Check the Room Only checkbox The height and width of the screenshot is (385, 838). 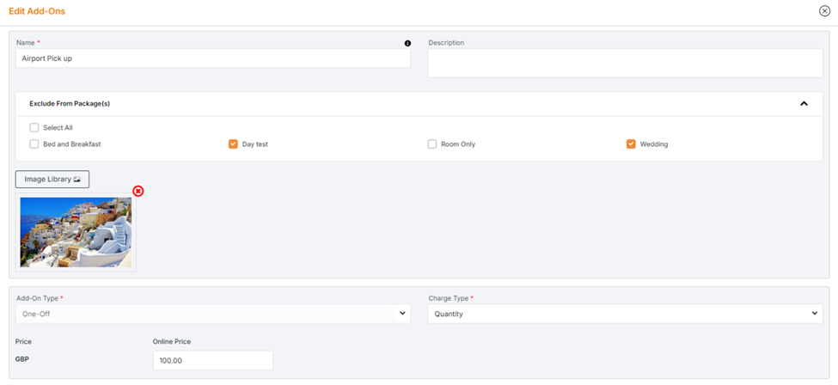432,144
